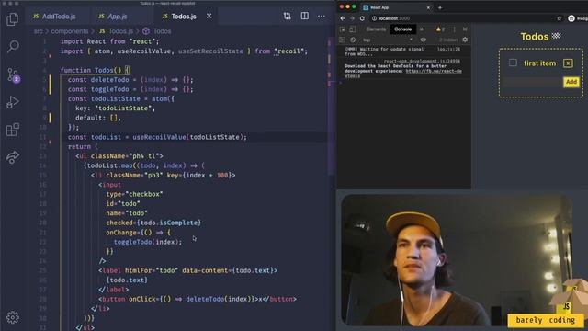Create a live expression eye icon
588x331 pixels.
tap(423, 40)
